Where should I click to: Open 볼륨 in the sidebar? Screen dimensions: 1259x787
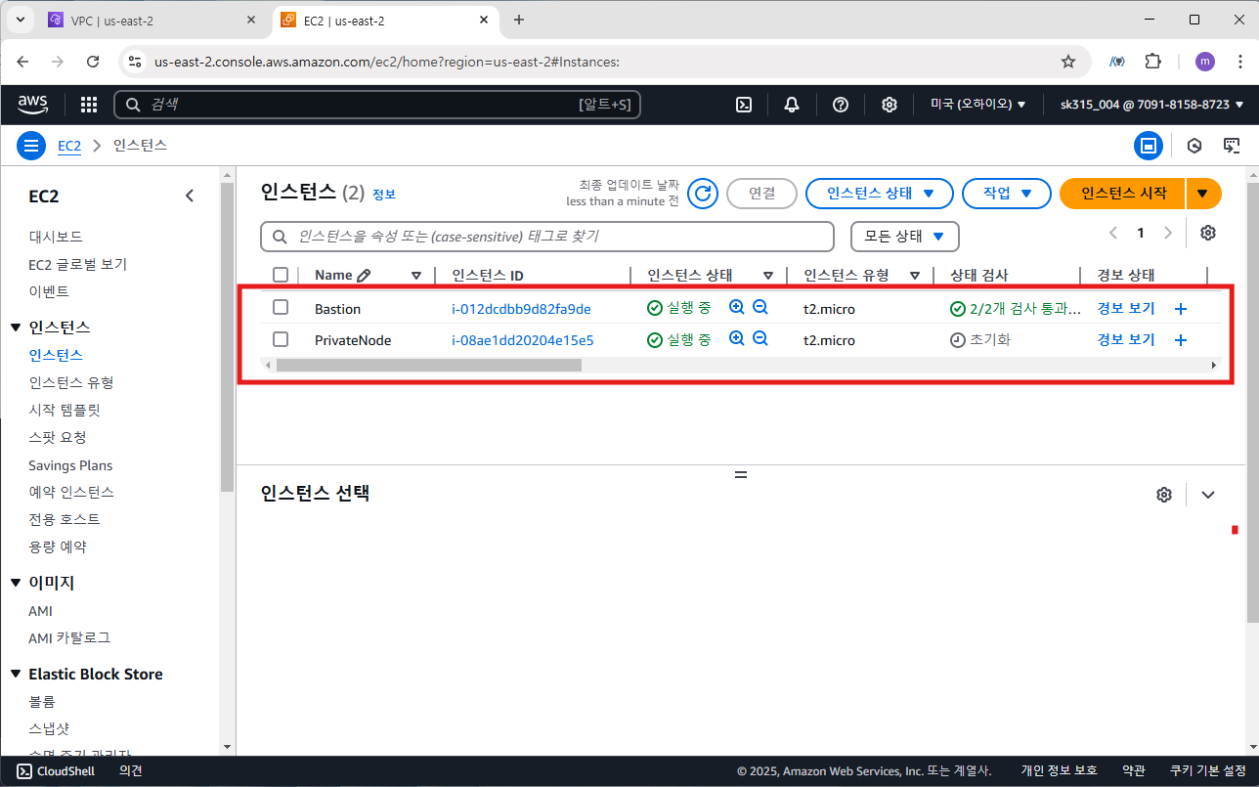pyautogui.click(x=42, y=702)
